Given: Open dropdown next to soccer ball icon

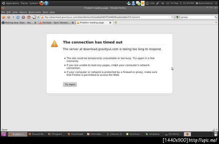Looking at the screenshot, I should [x=38, y=17].
